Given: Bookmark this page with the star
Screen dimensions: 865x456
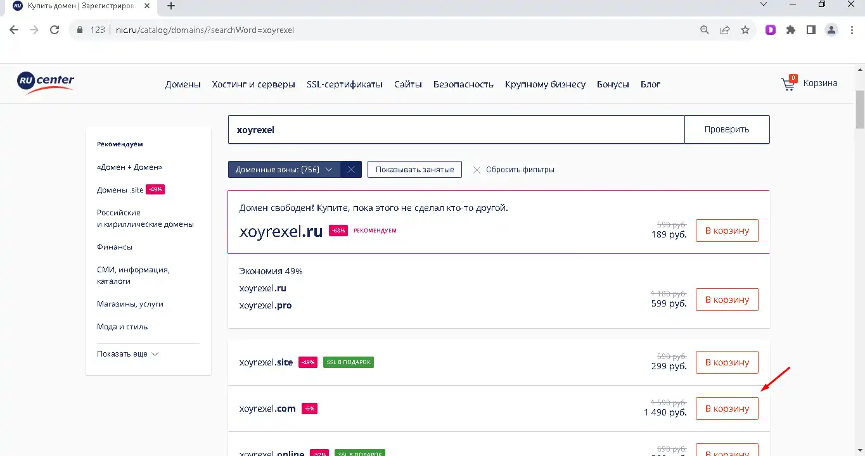Looking at the screenshot, I should click(x=745, y=30).
